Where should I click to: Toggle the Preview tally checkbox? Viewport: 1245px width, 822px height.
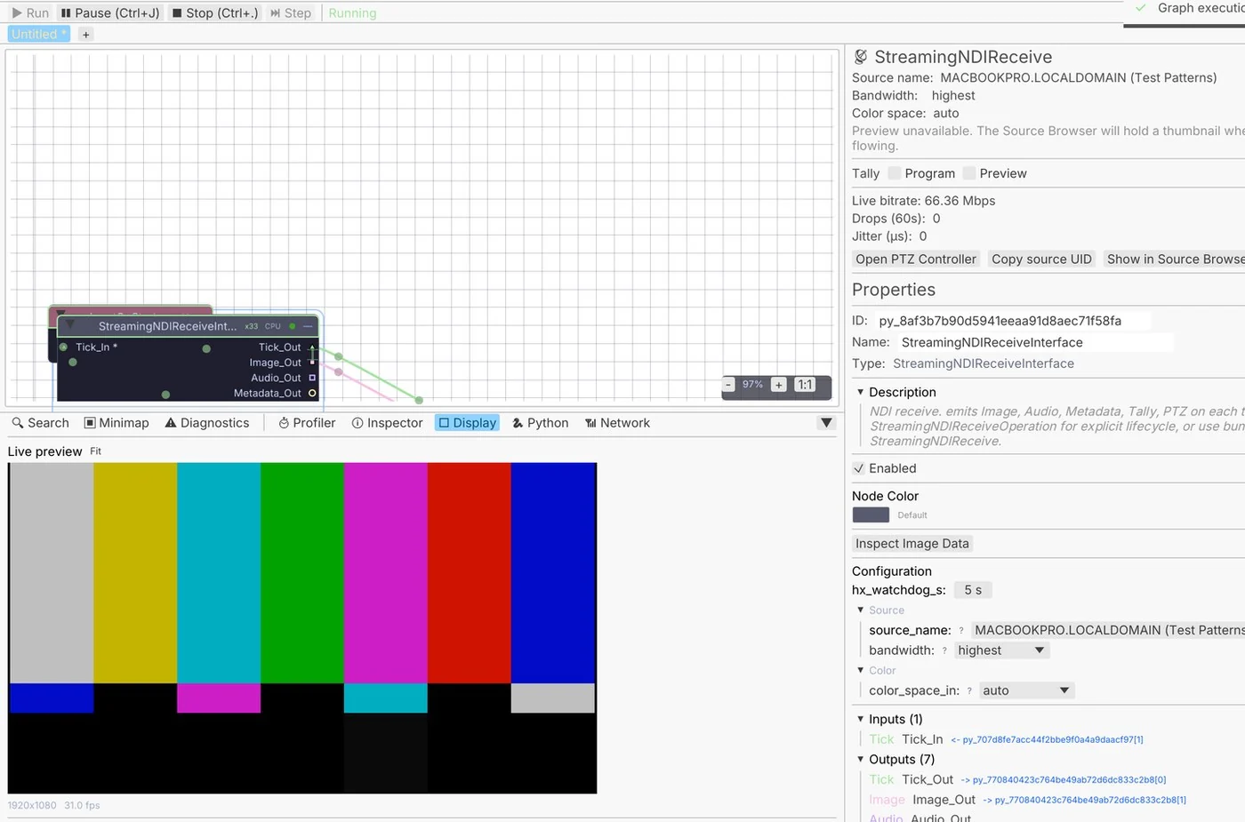point(969,173)
